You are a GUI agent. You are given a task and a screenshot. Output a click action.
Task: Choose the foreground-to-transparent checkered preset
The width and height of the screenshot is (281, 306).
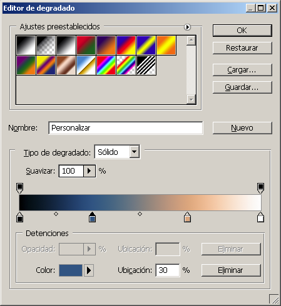46,45
